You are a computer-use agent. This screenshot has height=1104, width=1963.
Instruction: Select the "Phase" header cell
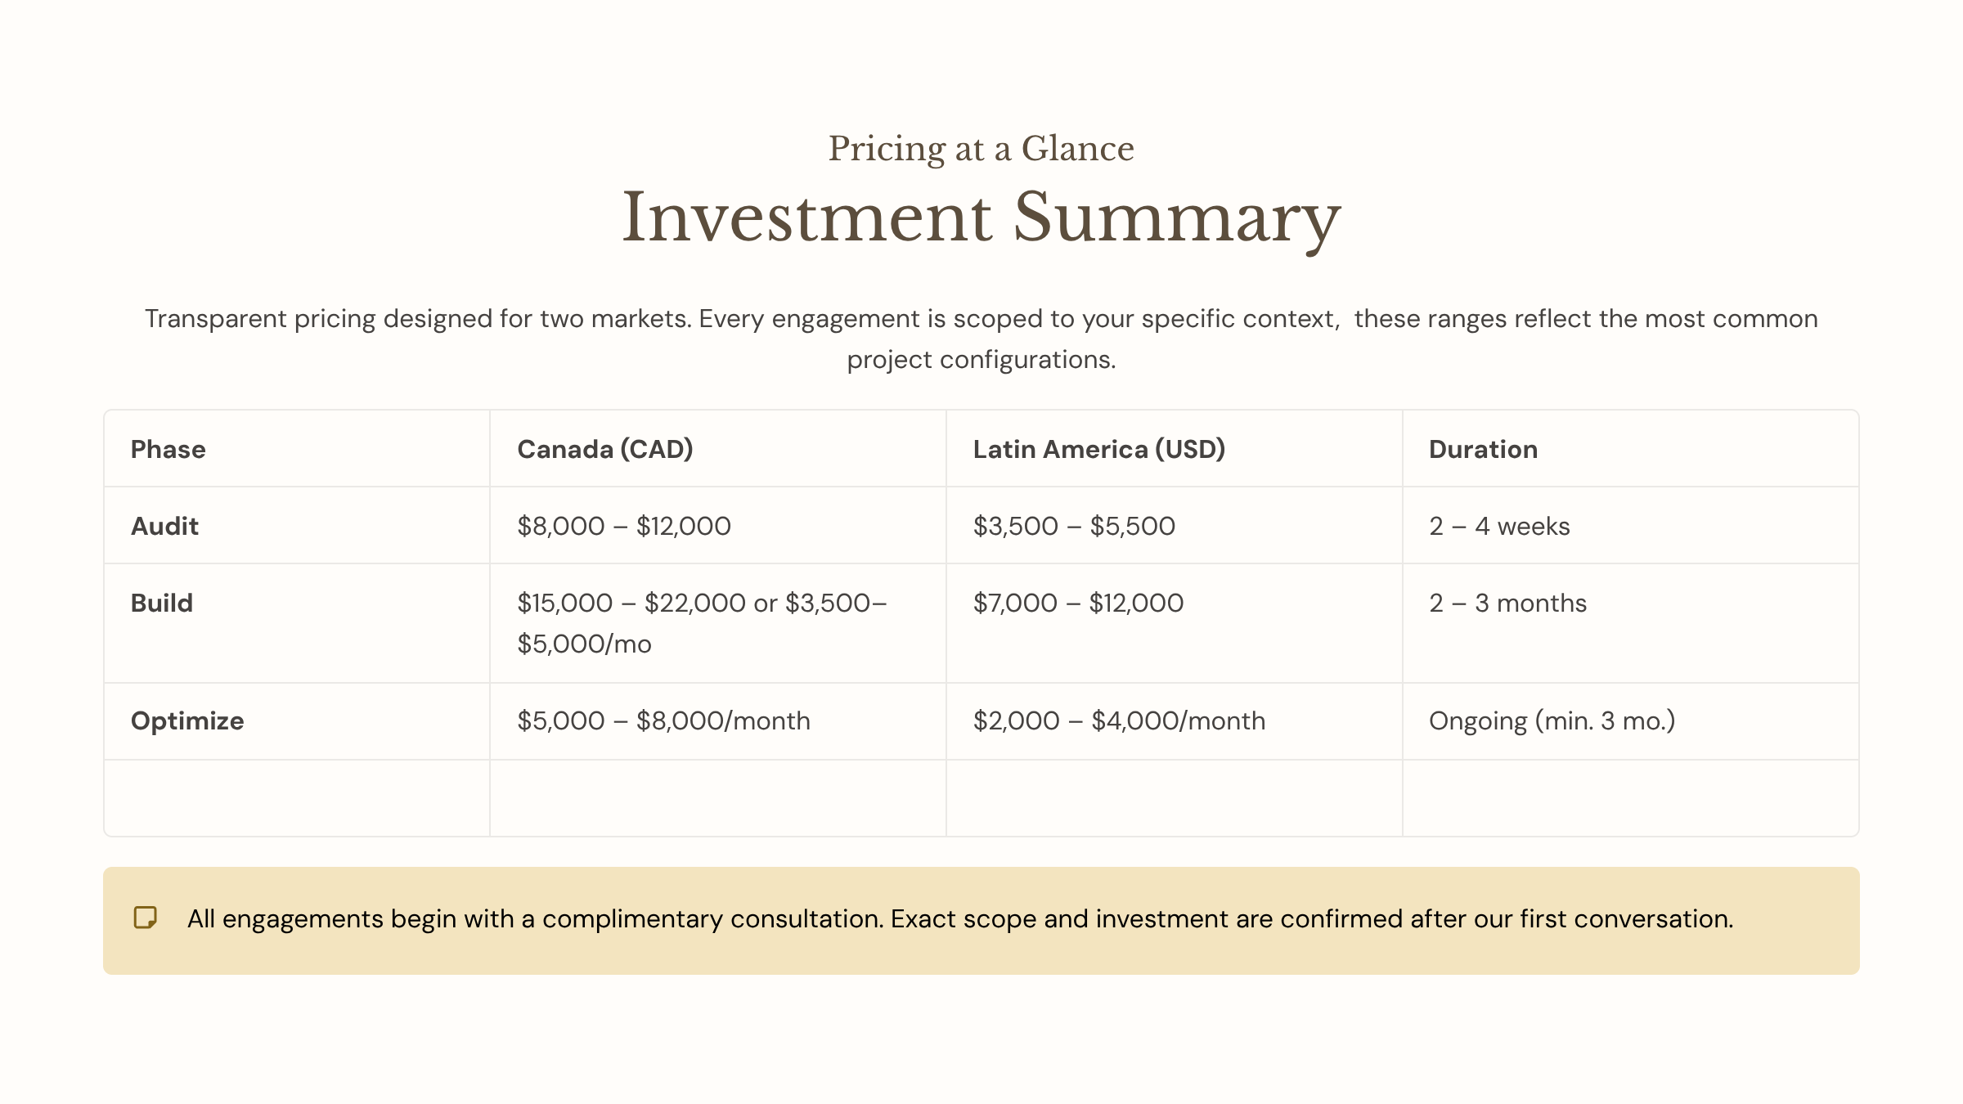[168, 449]
